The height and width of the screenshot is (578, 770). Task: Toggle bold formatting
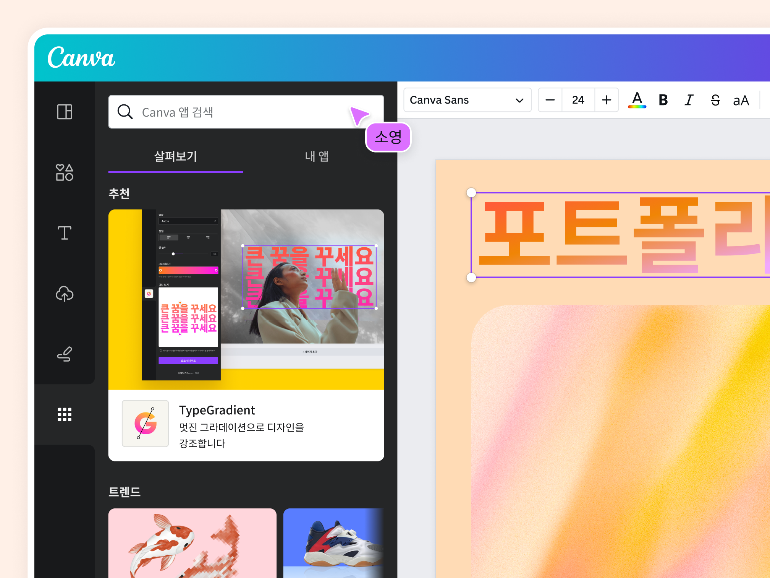(663, 100)
